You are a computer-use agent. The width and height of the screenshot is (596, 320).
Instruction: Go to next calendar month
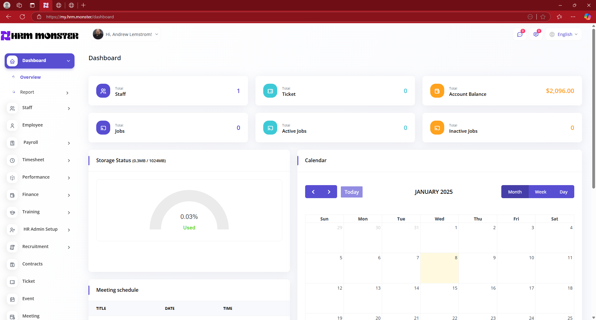(x=329, y=192)
